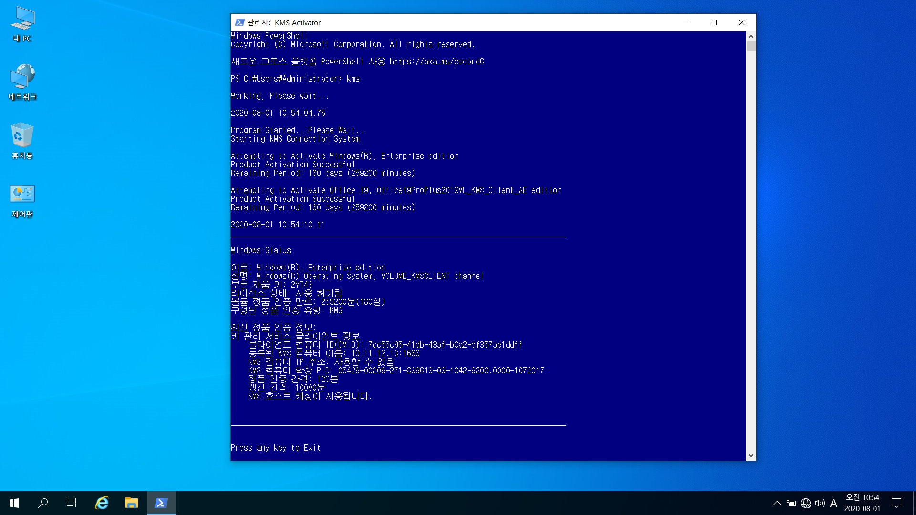
Task: Show hidden tray icons chevron
Action: click(777, 503)
